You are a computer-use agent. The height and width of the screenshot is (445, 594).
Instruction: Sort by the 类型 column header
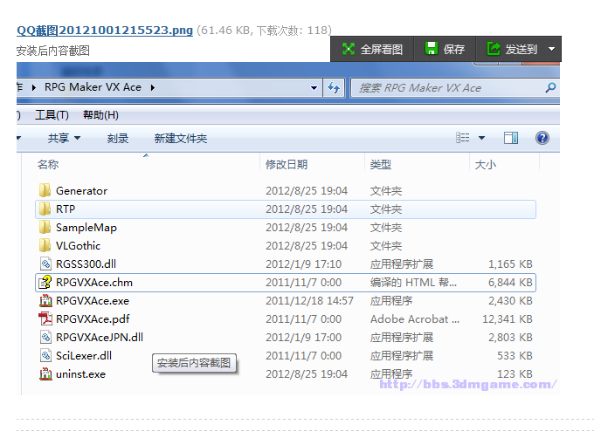[380, 165]
